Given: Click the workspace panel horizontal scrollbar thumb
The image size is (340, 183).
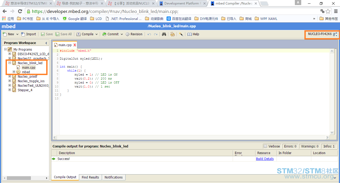Looking at the screenshot, I should [19, 178].
